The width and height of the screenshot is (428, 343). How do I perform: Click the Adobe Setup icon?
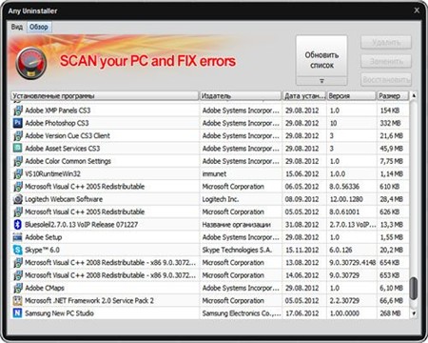tap(17, 237)
